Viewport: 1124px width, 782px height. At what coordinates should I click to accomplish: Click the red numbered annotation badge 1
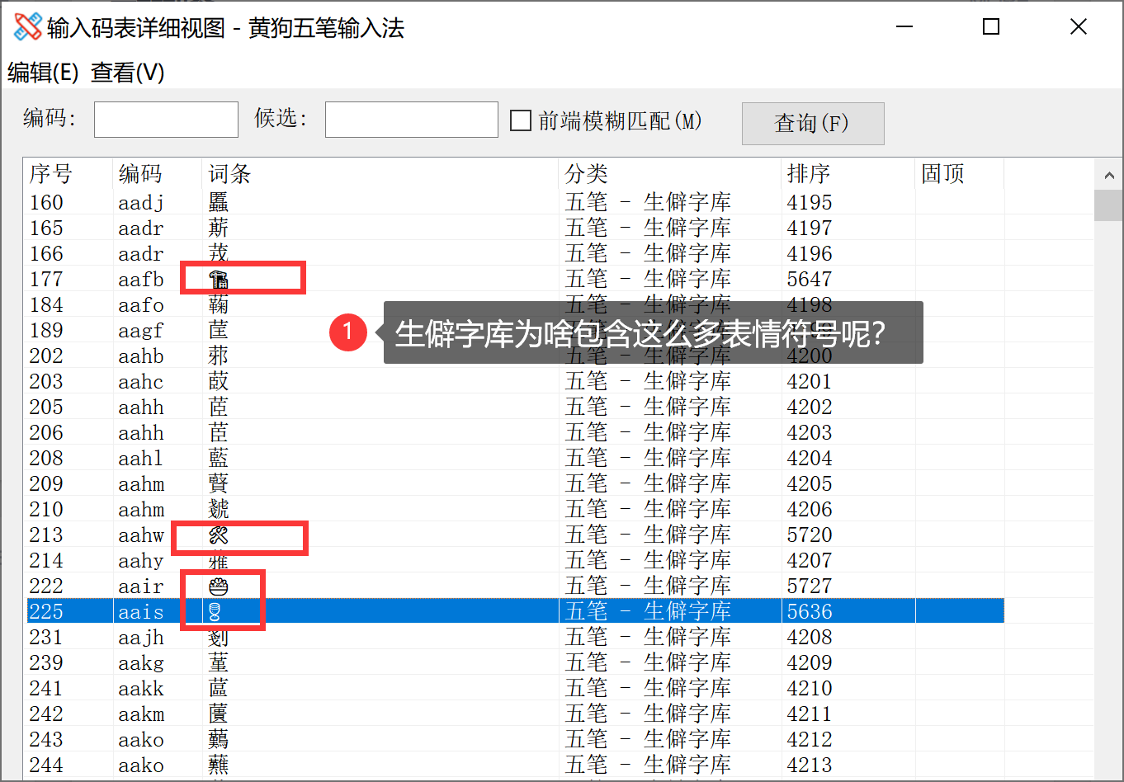click(x=347, y=332)
